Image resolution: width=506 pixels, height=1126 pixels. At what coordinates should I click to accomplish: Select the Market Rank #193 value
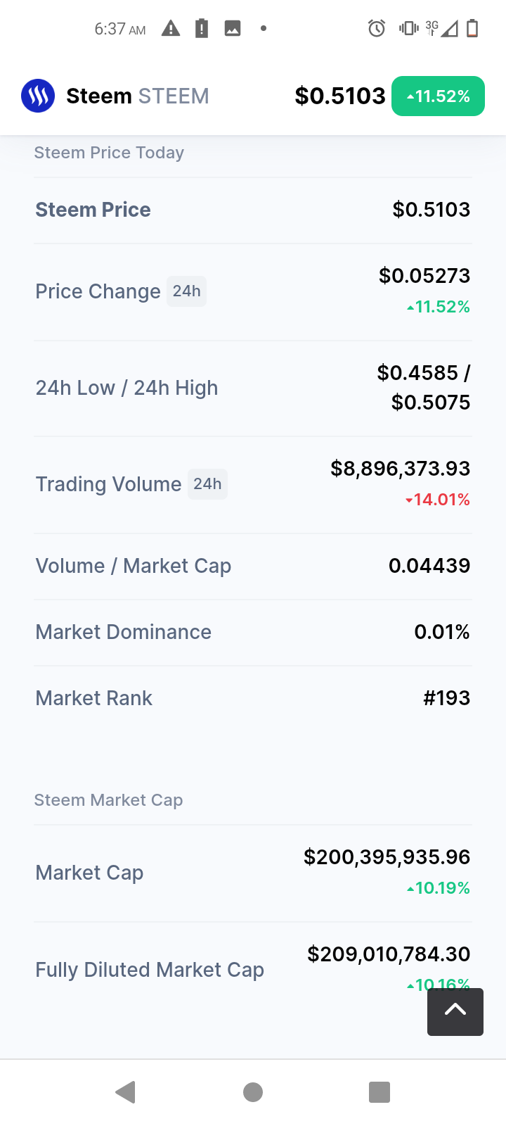point(446,698)
